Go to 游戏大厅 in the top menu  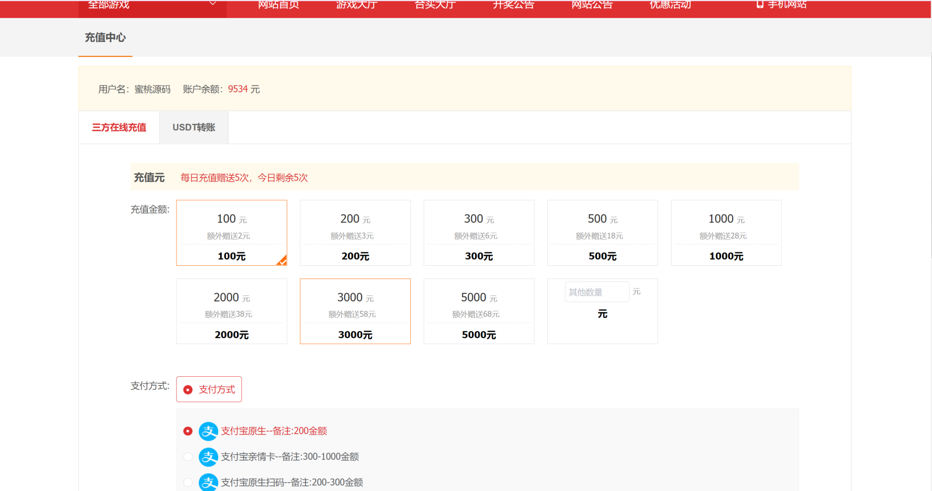357,5
